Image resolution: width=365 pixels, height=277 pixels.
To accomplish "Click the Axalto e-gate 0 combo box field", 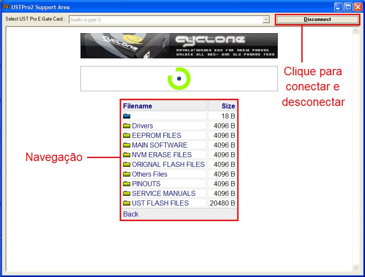I will point(164,19).
